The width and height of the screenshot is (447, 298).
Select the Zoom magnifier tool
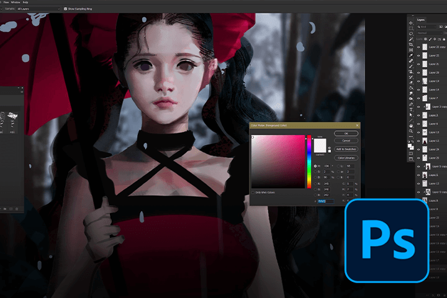point(411,131)
